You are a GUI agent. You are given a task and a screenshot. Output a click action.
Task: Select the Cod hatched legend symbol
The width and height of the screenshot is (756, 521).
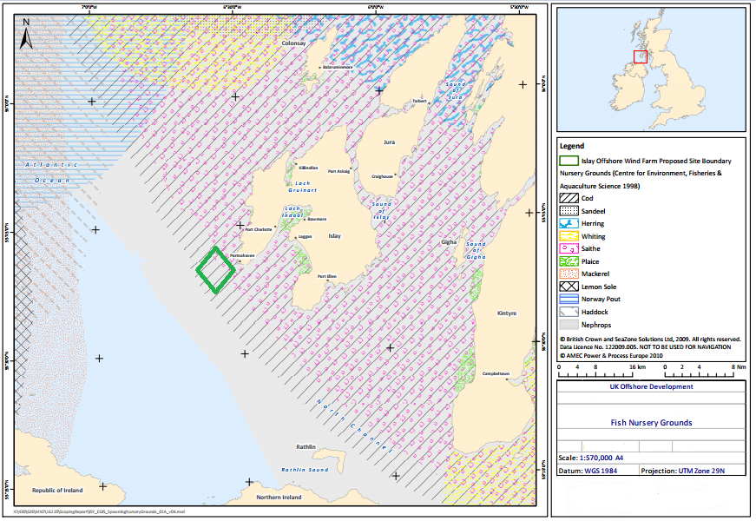pos(569,198)
